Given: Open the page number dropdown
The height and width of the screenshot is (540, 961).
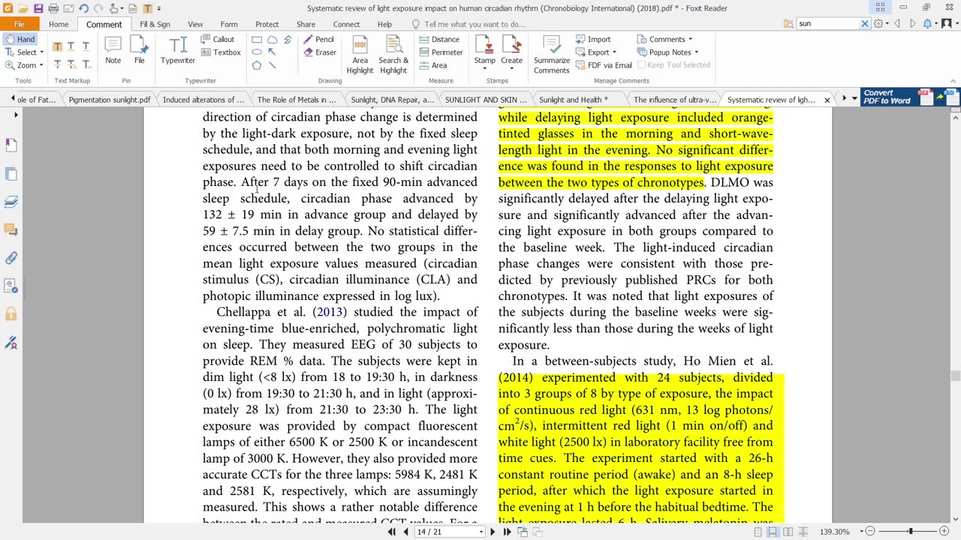Looking at the screenshot, I should 480,532.
